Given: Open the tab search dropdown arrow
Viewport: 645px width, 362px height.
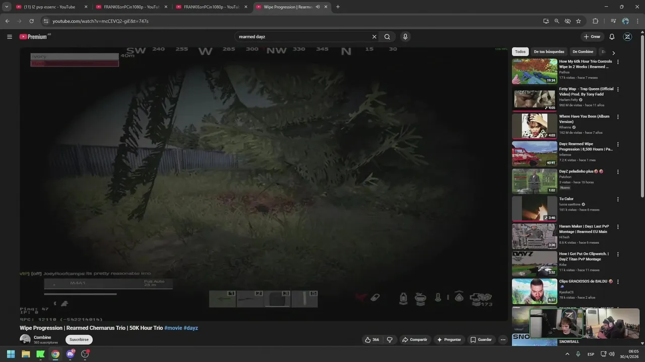Looking at the screenshot, I should point(7,7).
